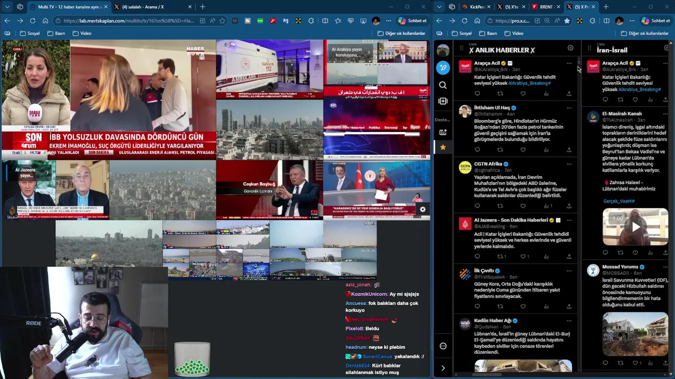Open more options on CGTN Afrika post
Screen dimensions: 675x379
pyautogui.click(x=569, y=164)
